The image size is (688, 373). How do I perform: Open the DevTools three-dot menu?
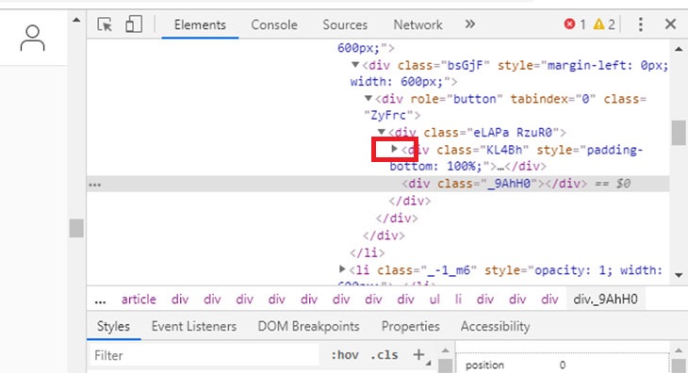coord(641,24)
